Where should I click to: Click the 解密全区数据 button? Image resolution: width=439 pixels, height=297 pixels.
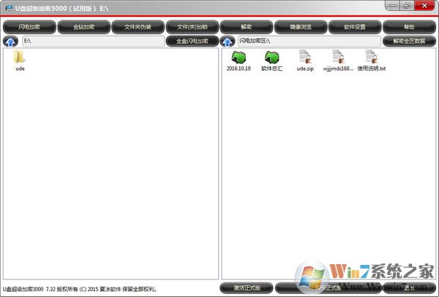(409, 41)
